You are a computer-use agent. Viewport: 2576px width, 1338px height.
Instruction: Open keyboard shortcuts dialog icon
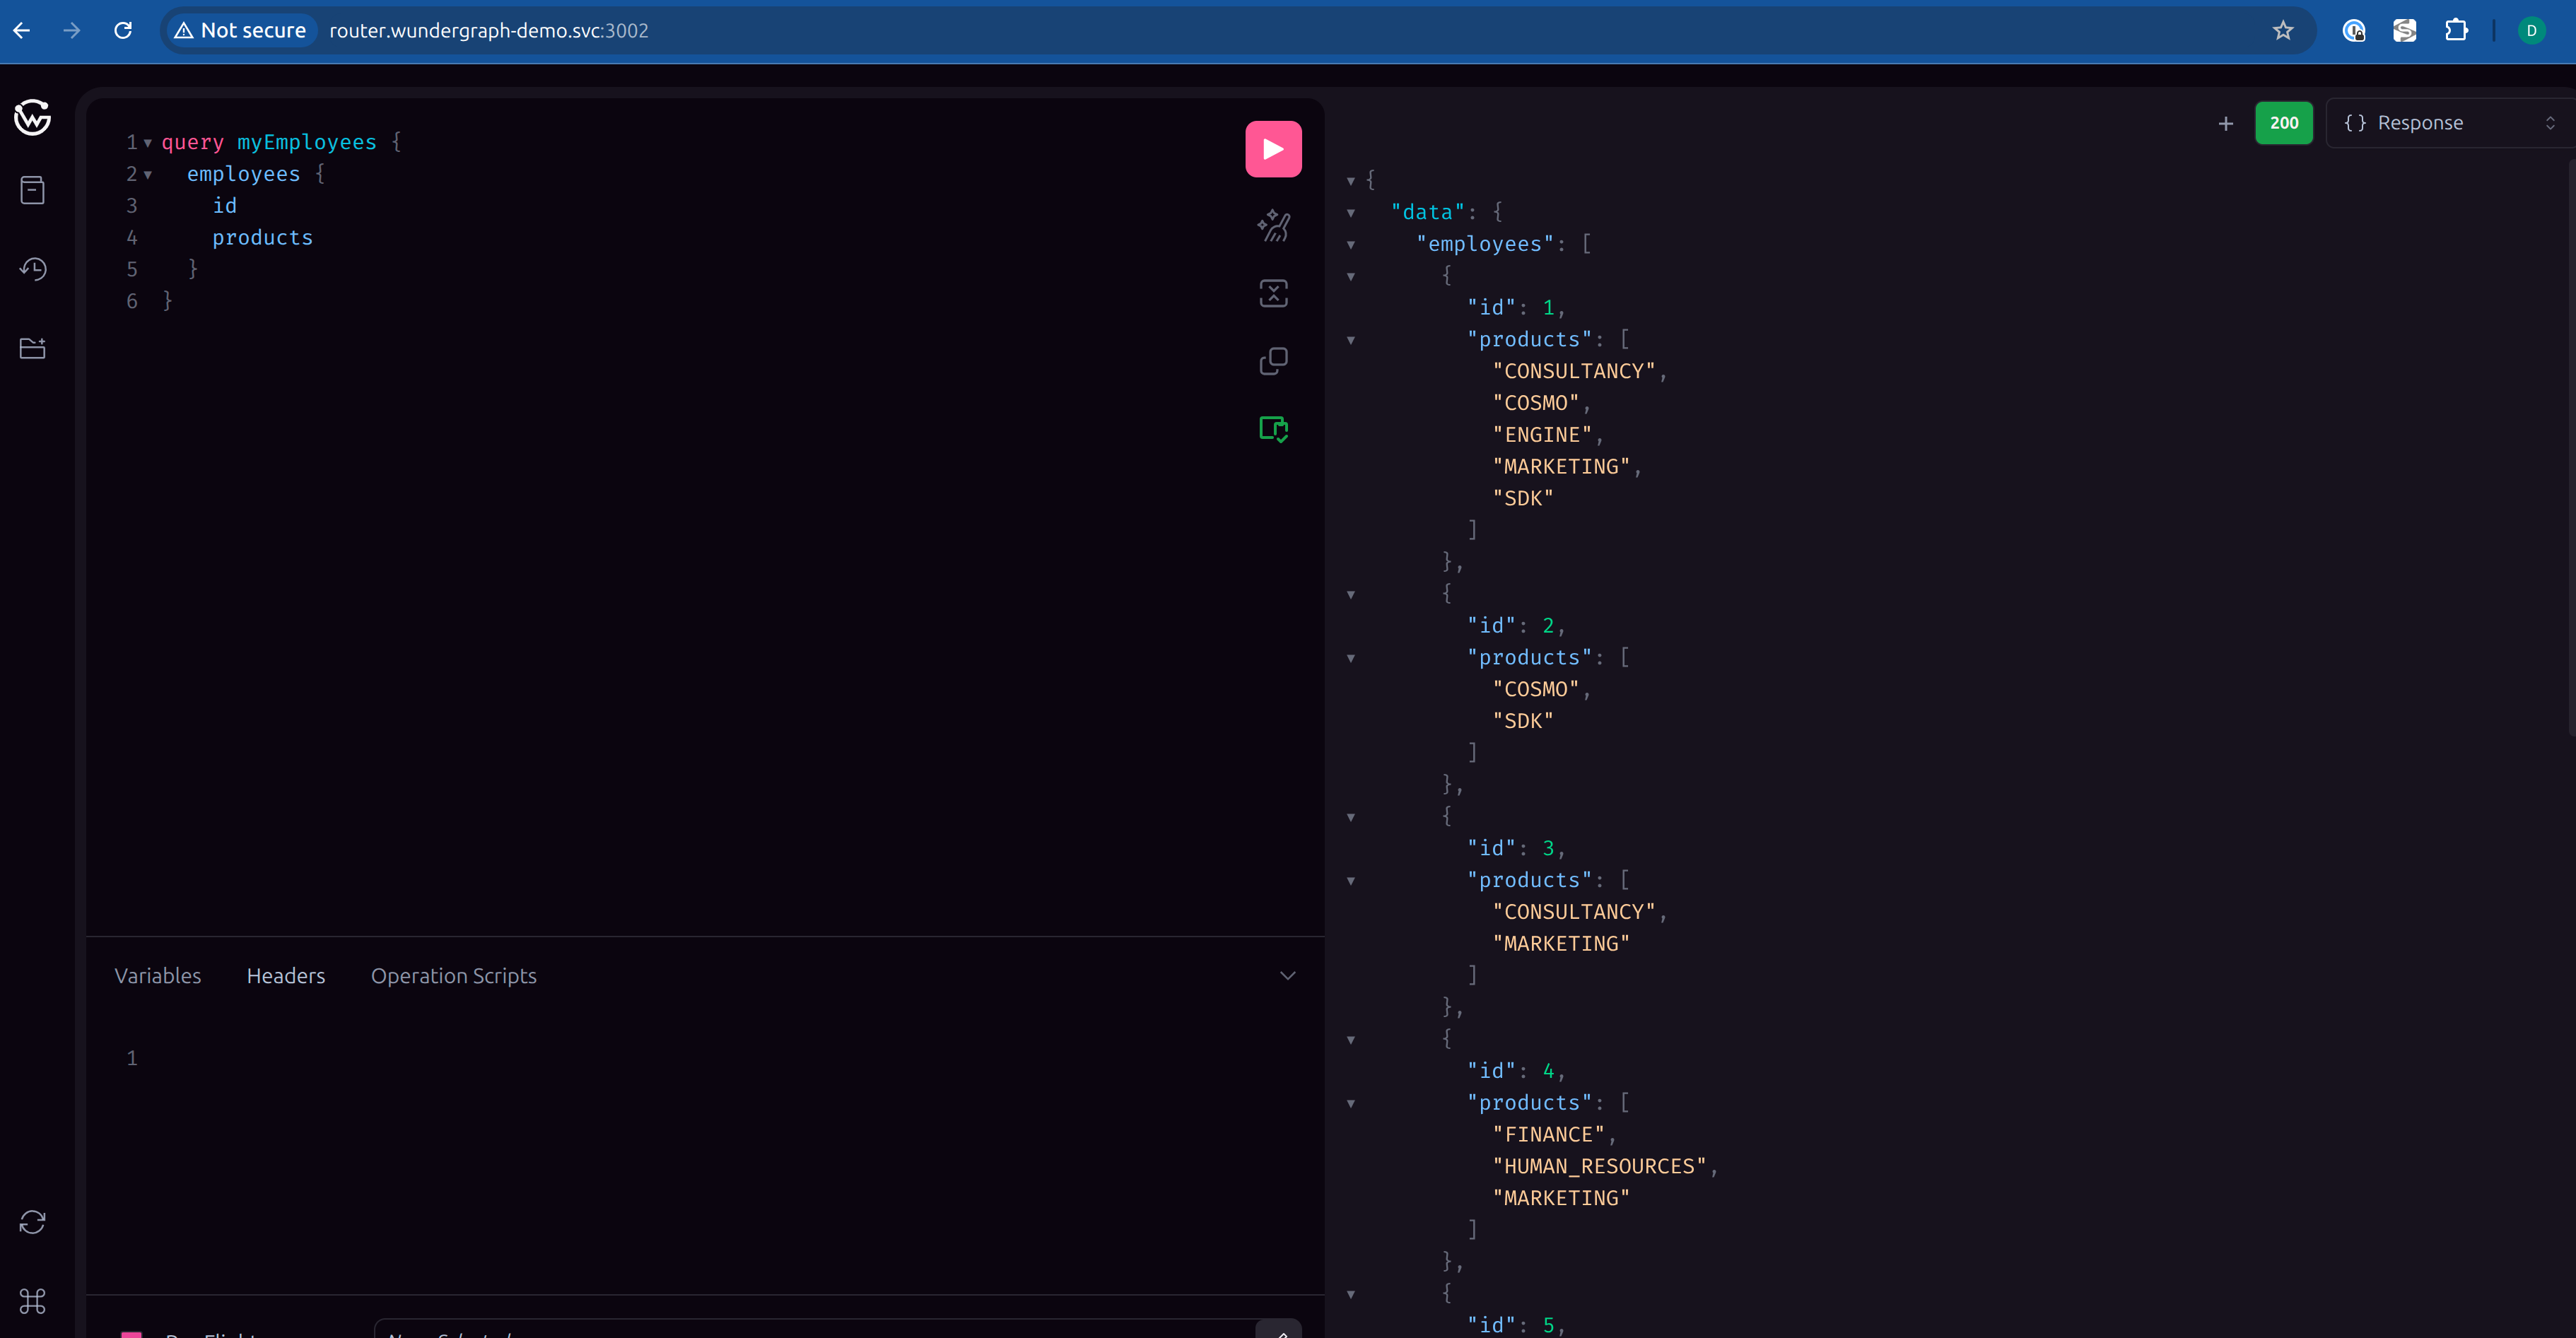pyautogui.click(x=33, y=1301)
